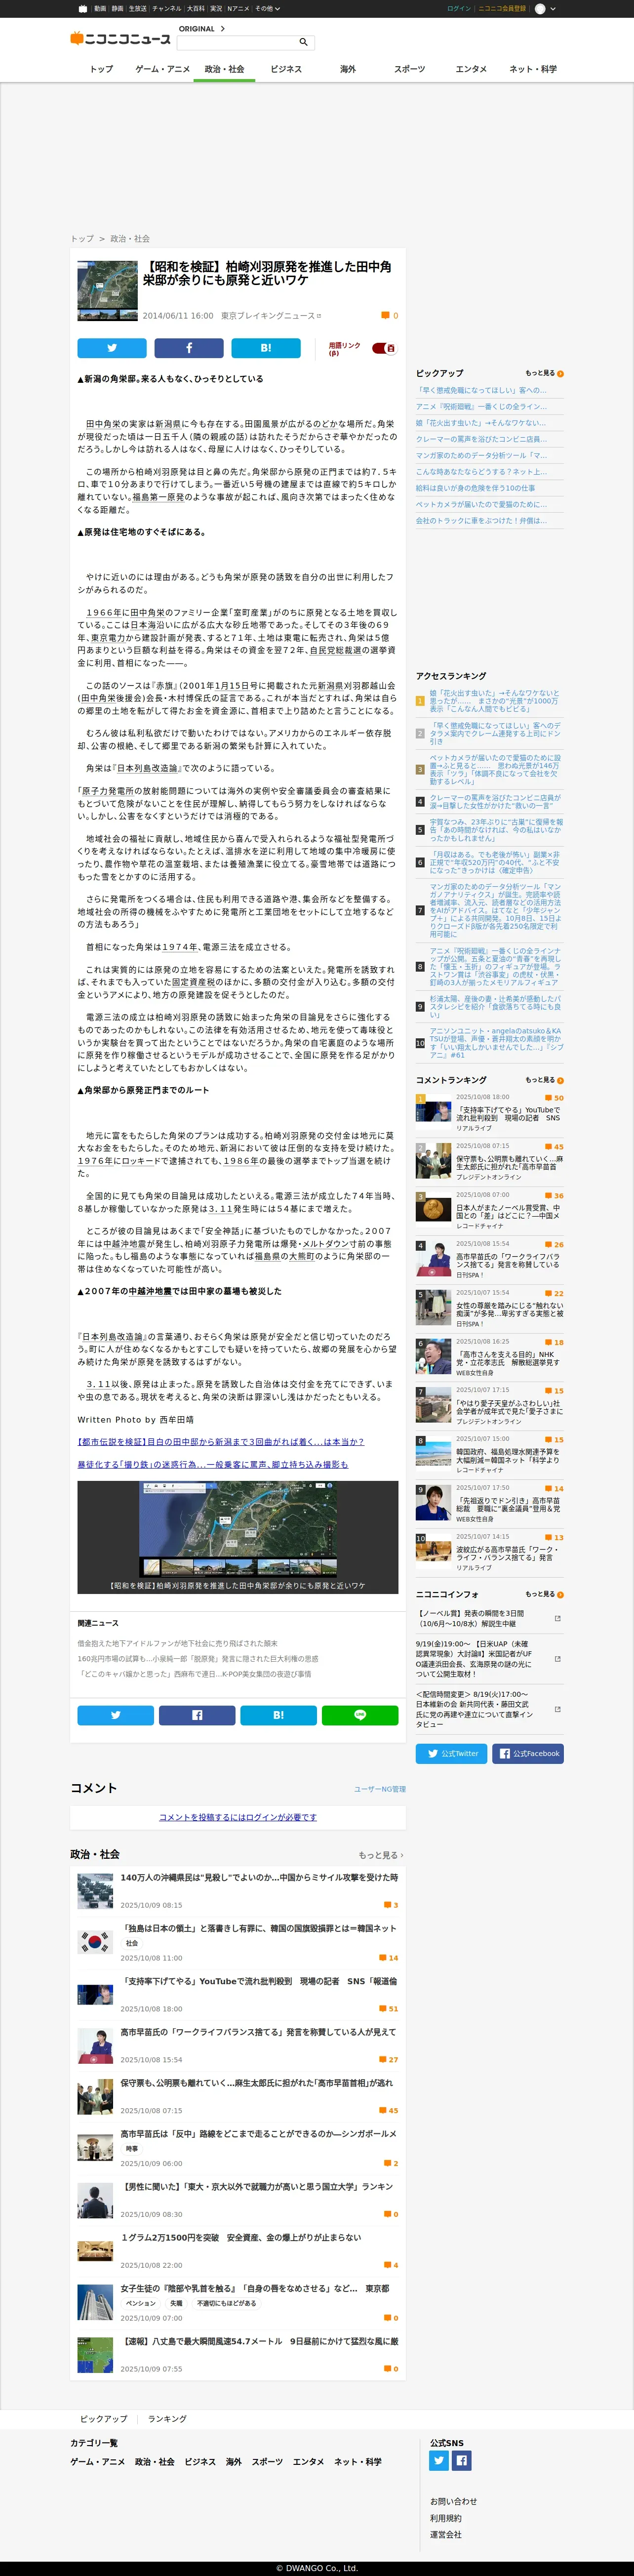The image size is (634, 2576).
Task: Share via bottom Hatena B! button
Action: [x=278, y=1714]
